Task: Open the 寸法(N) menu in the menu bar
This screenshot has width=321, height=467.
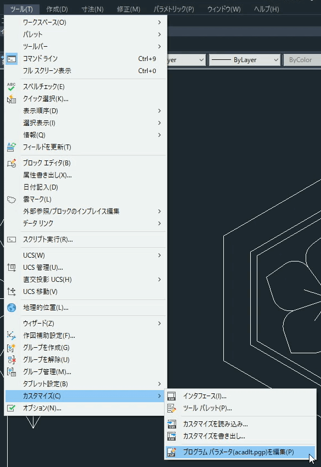Action: point(93,9)
